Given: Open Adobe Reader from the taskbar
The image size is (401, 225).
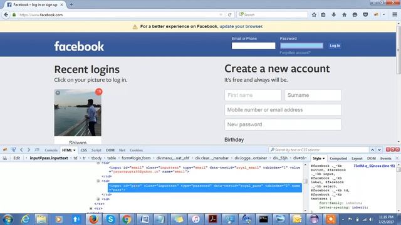Looking at the screenshot, I should (213, 219).
